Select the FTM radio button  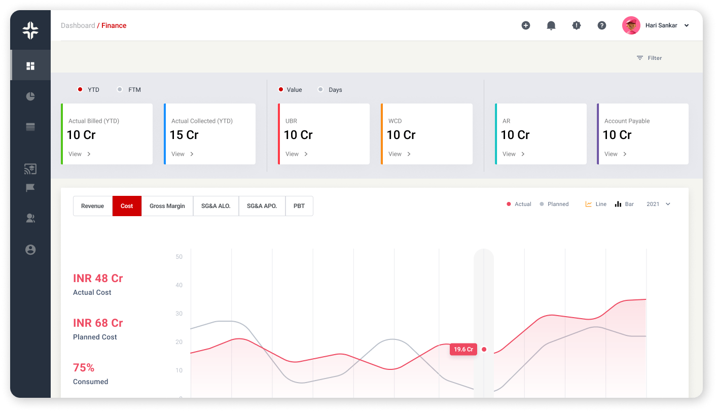click(120, 89)
